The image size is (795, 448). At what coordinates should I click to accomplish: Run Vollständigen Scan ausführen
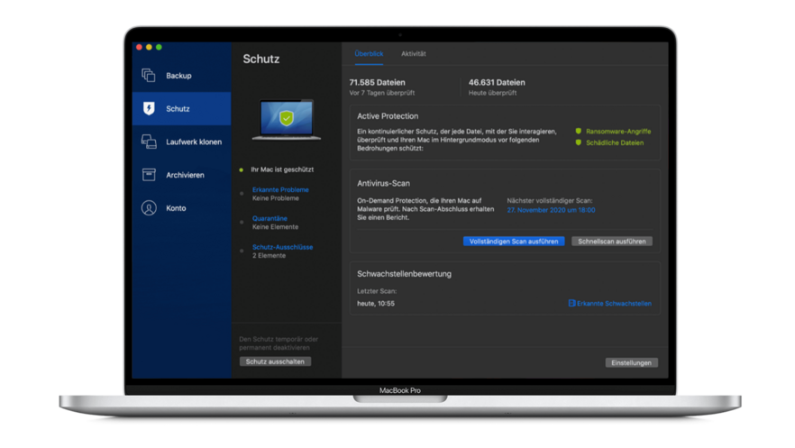click(514, 242)
